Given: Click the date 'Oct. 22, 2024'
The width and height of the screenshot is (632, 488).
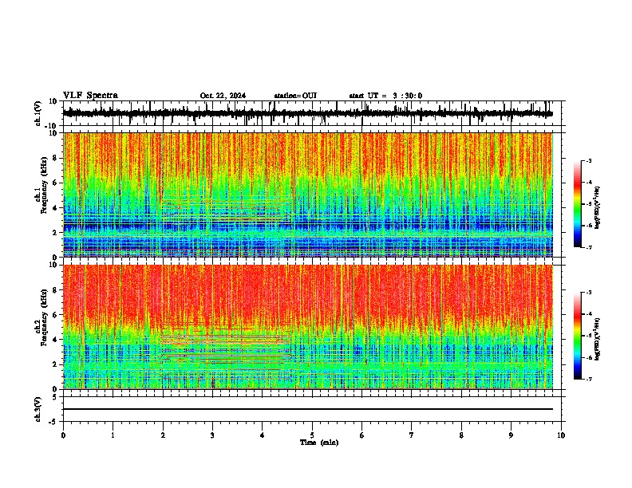Looking at the screenshot, I should (223, 96).
